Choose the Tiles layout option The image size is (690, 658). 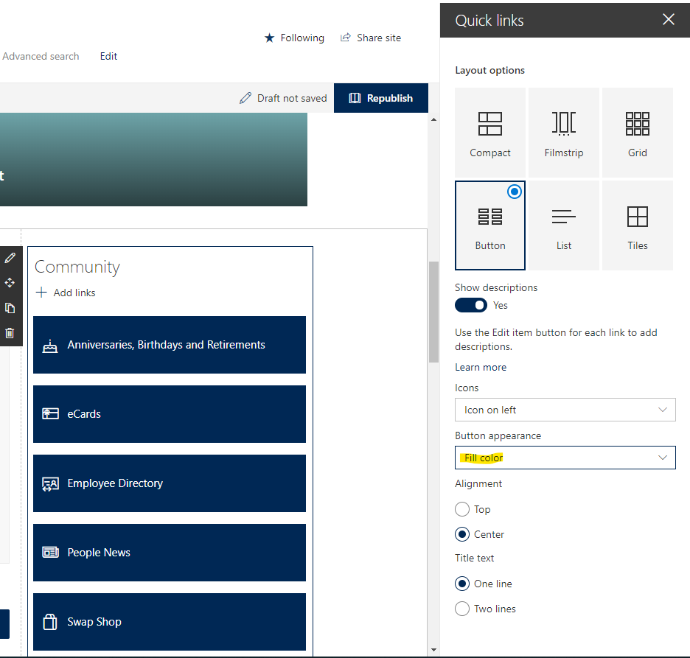(x=638, y=225)
